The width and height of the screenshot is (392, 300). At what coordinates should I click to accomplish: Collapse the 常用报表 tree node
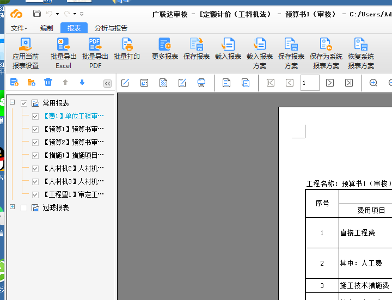pos(12,102)
